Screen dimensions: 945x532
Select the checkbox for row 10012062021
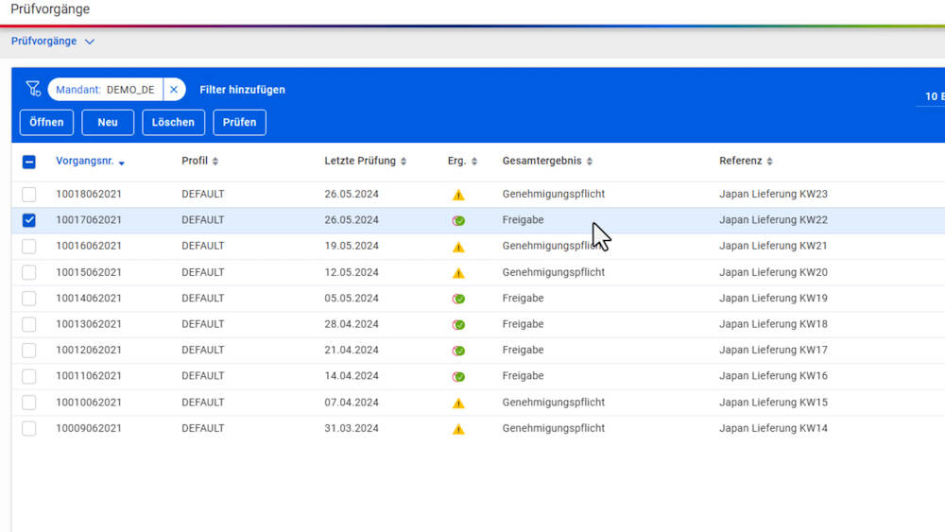(29, 351)
